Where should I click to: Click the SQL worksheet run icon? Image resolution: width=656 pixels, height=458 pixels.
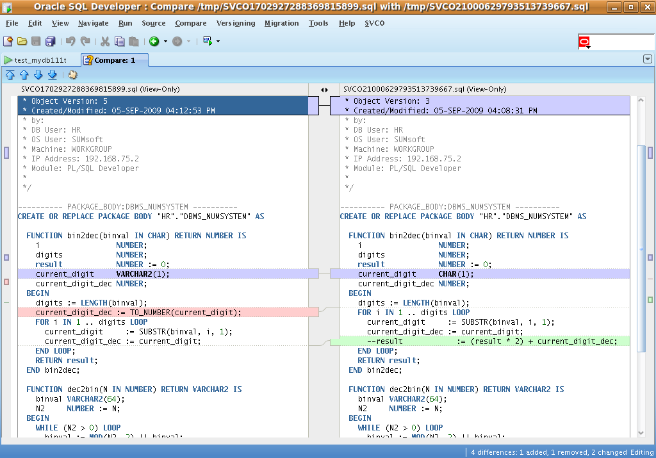[x=208, y=41]
